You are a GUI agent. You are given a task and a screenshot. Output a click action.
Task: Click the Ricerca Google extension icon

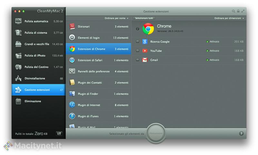tap(145, 42)
